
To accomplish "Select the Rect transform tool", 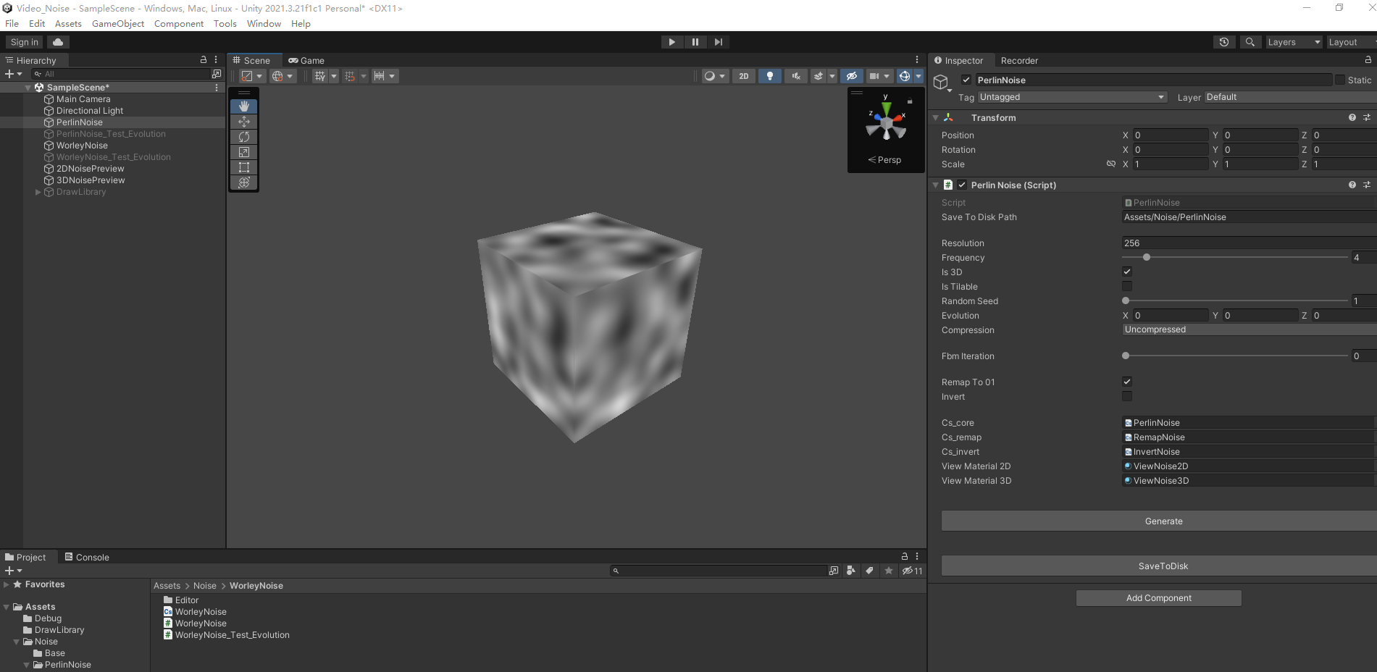I will 244,167.
